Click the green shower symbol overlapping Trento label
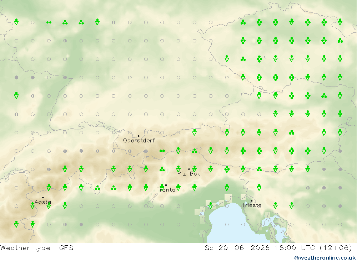The height and width of the screenshot is (261, 357). click(162, 187)
